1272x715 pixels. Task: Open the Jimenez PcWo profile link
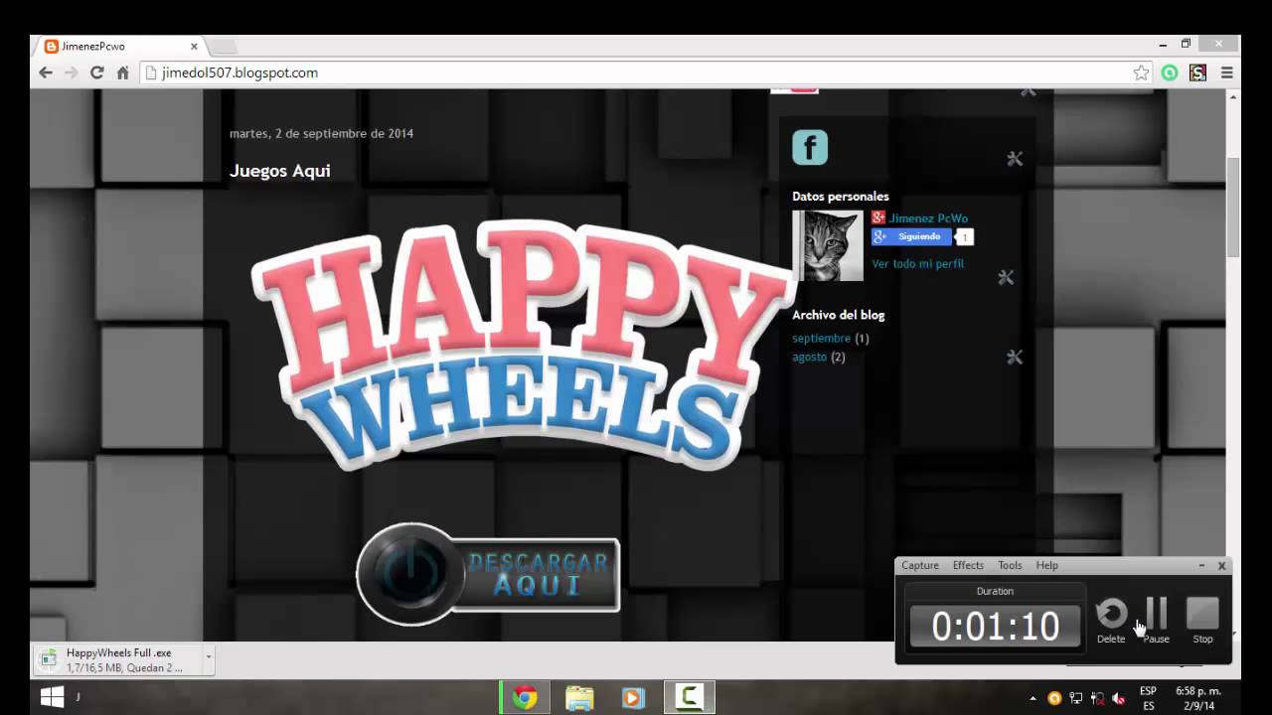coord(928,218)
